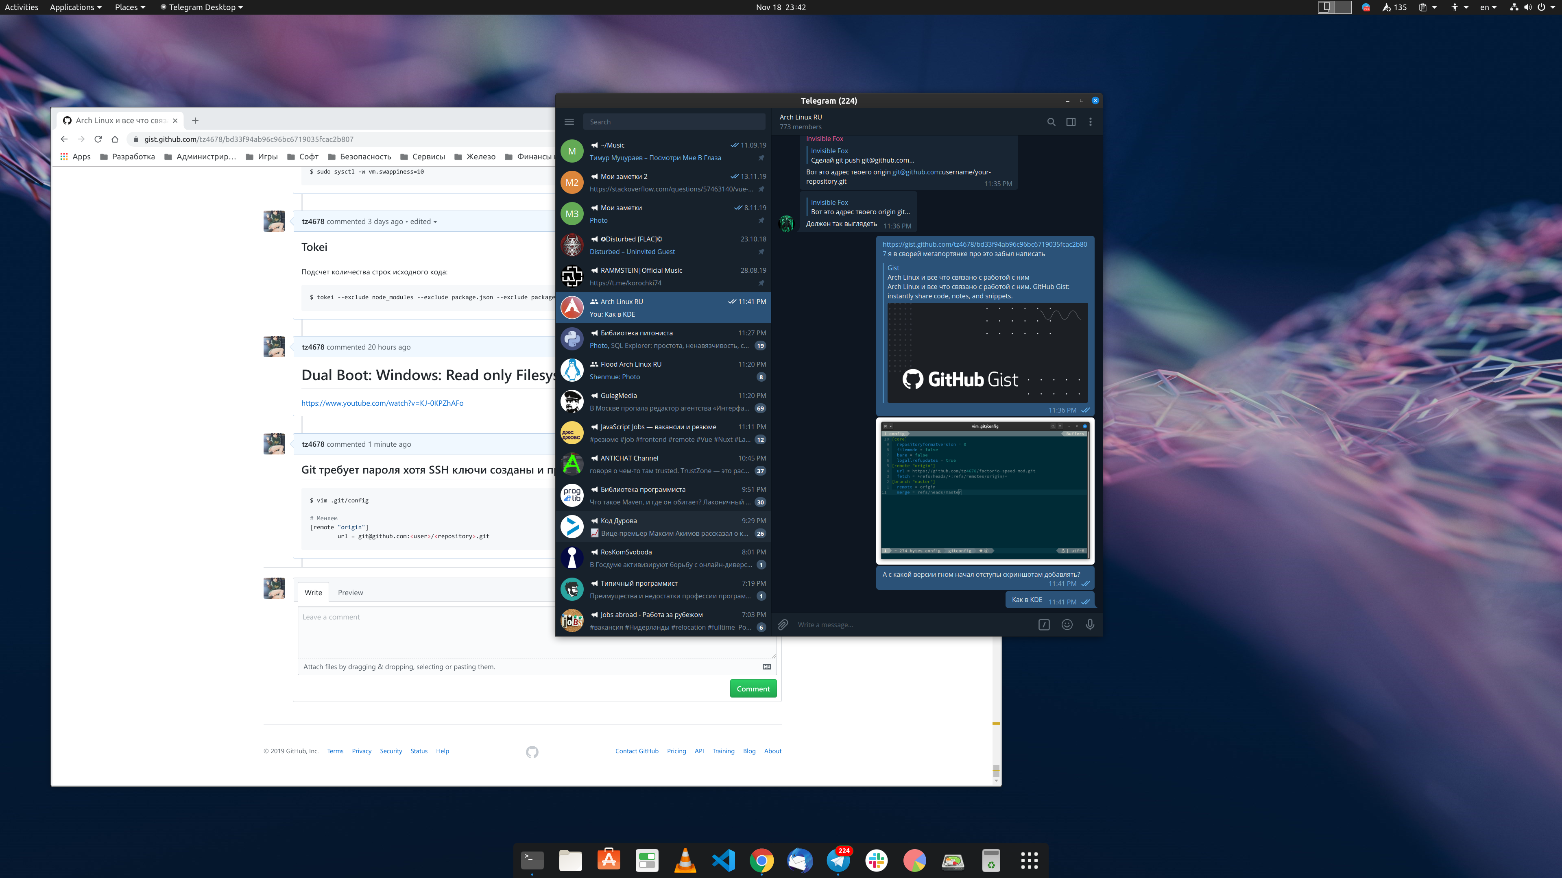This screenshot has width=1562, height=878.
Task: Open the Библиотека питониста channel
Action: (x=663, y=339)
